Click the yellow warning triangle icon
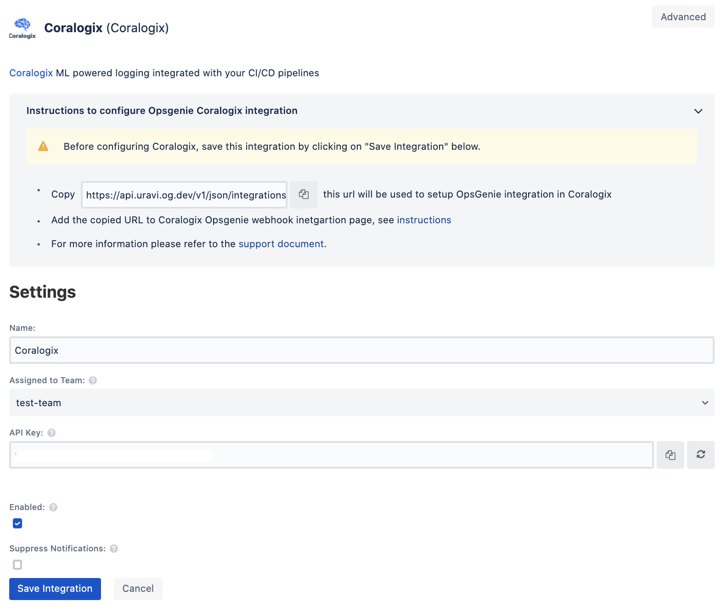The image size is (721, 612). [43, 146]
